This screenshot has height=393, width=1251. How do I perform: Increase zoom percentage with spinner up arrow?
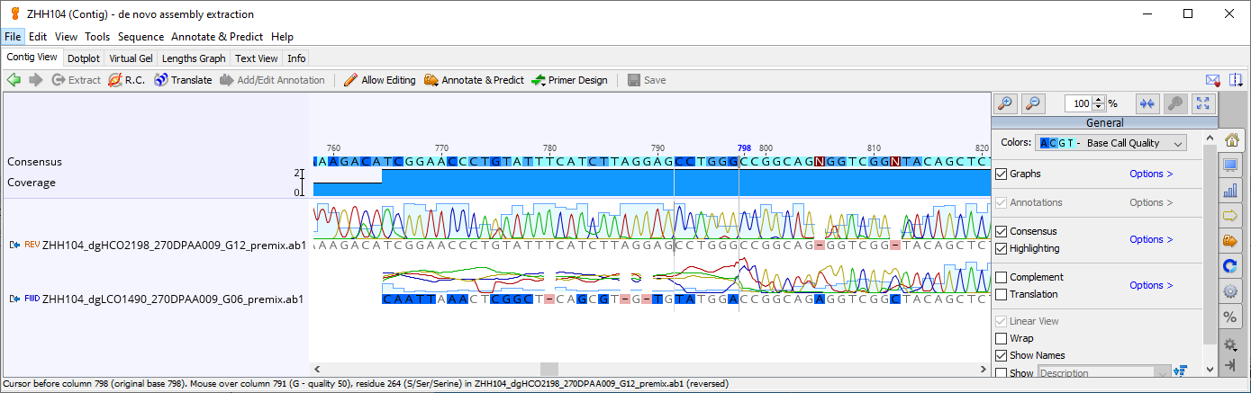[x=1099, y=100]
